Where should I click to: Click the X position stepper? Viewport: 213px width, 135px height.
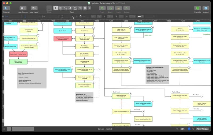click(22, 16)
